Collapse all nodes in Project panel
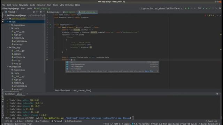This screenshot has height=125, width=223. 37,12
